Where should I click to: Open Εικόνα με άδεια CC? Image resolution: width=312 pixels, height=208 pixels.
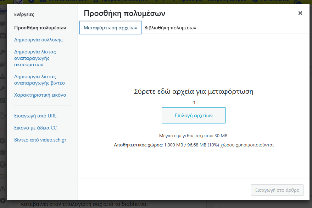35,128
